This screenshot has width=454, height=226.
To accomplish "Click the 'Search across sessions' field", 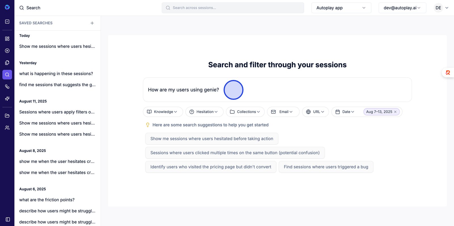I will pyautogui.click(x=233, y=8).
